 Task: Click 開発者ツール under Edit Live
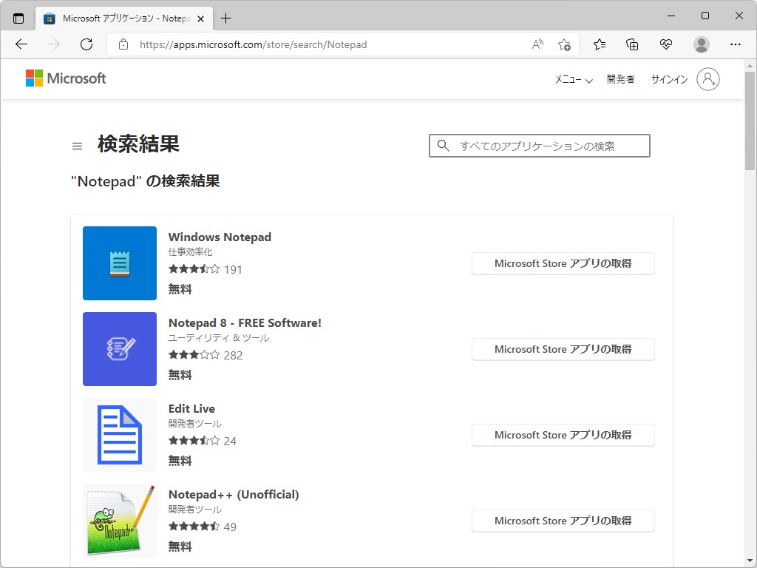coord(195,424)
